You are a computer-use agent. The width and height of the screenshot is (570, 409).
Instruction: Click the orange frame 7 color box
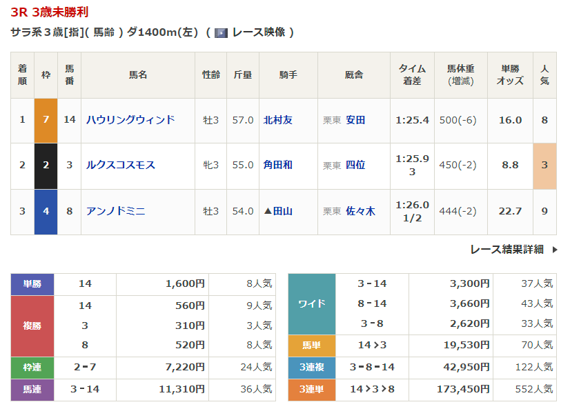click(x=46, y=120)
